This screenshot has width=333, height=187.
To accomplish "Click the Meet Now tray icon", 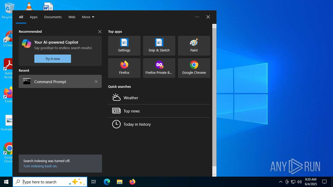I will pos(287,182).
